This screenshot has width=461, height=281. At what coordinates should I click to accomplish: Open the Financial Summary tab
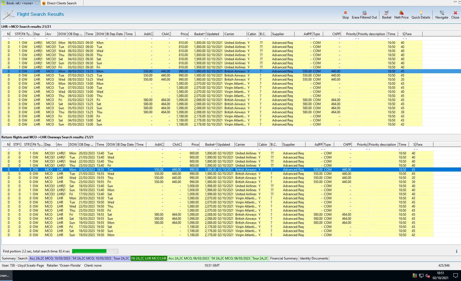click(x=284, y=258)
